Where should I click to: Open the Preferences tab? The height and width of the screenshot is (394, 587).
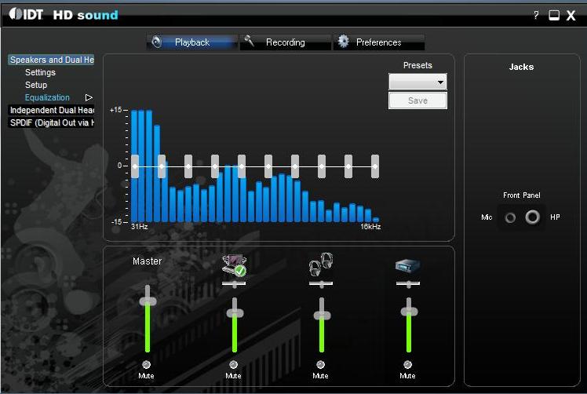379,42
